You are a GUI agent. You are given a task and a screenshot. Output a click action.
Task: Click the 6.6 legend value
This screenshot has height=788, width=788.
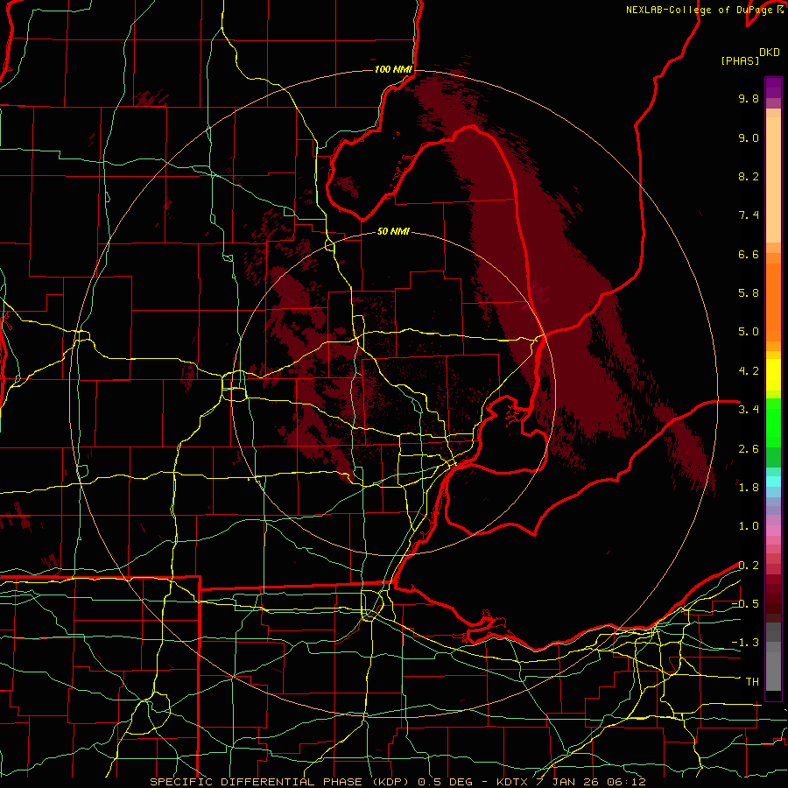point(749,254)
